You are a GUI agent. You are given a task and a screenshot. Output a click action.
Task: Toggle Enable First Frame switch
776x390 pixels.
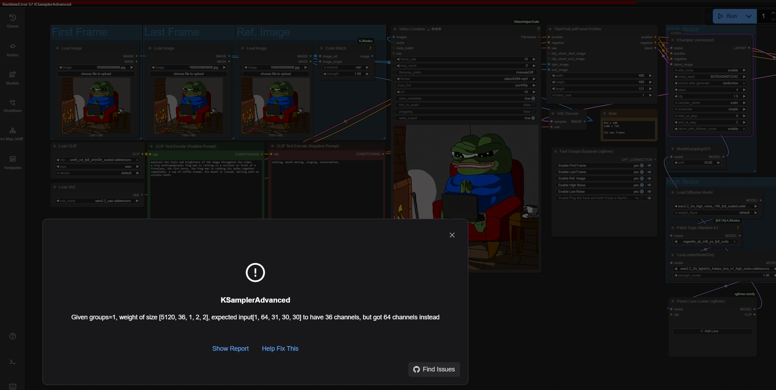coord(642,166)
